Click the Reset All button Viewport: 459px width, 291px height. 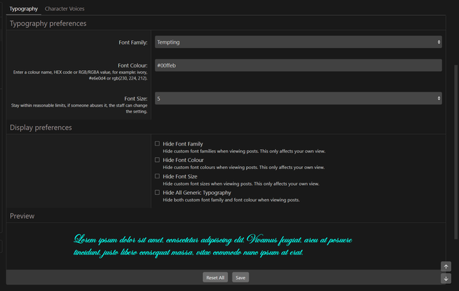click(215, 277)
